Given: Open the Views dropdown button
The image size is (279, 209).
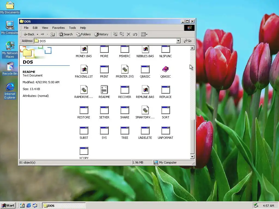Looking at the screenshot, I should coord(144,34).
